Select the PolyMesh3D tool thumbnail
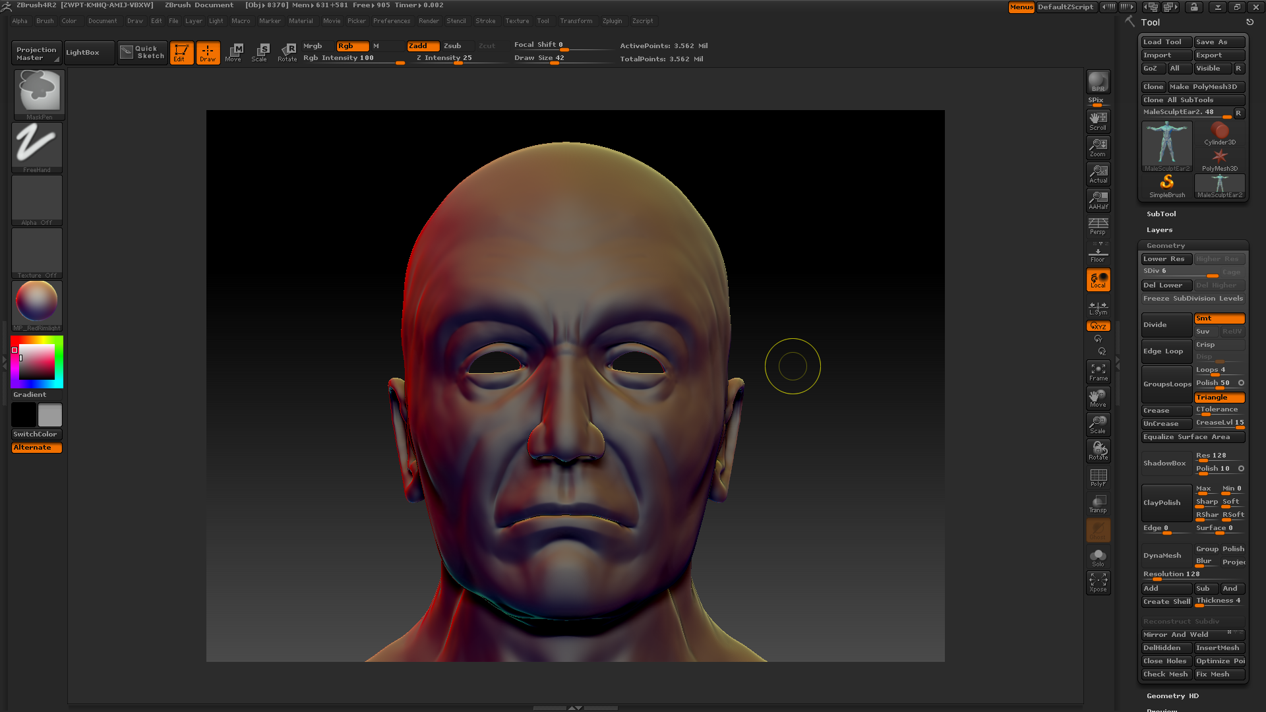Viewport: 1266px width, 712px height. click(x=1220, y=160)
